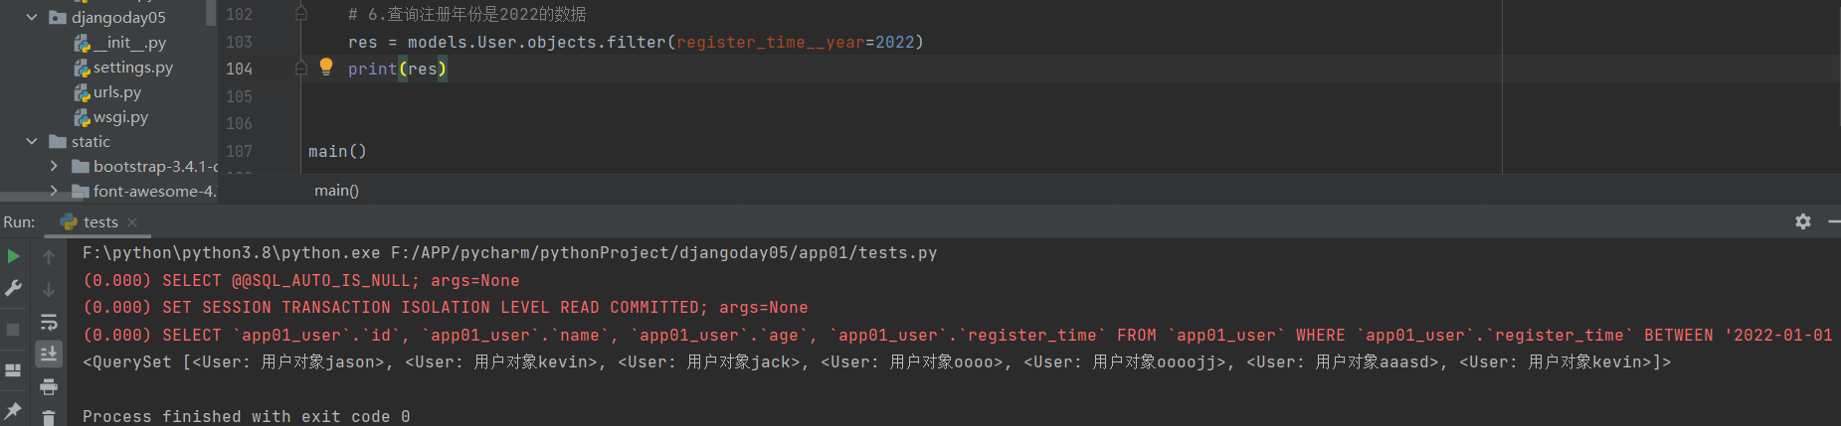The width and height of the screenshot is (1841, 426).
Task: Toggle the pin tab icon
Action: click(13, 409)
